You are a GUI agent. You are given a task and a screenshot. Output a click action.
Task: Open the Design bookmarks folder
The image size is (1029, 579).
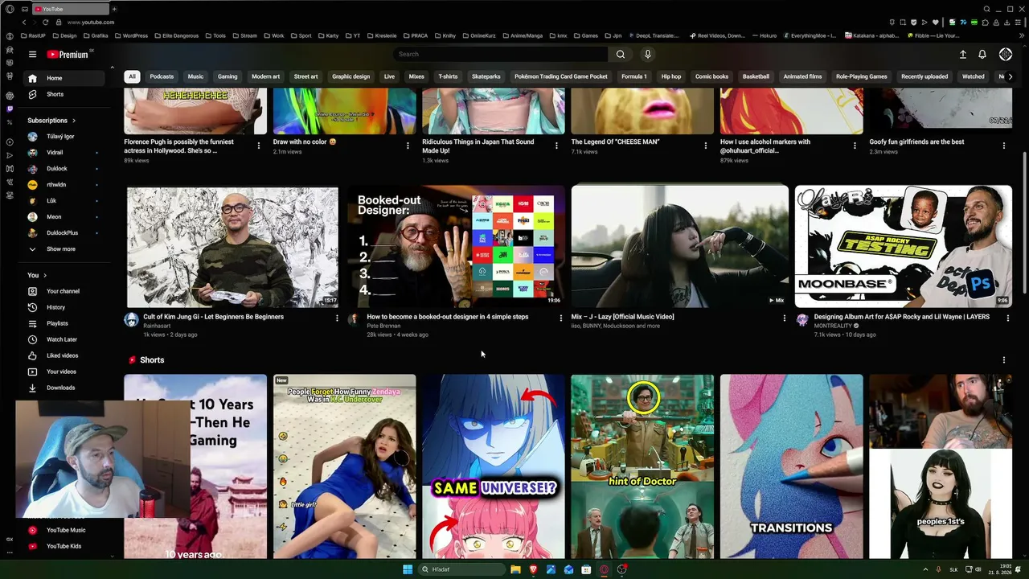pyautogui.click(x=64, y=35)
